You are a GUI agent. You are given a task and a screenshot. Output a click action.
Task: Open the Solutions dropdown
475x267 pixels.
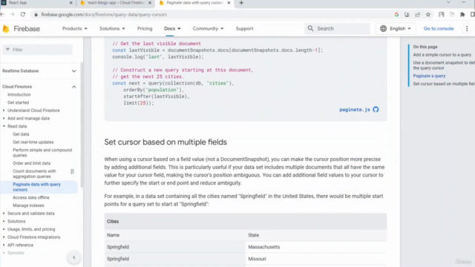pos(112,28)
